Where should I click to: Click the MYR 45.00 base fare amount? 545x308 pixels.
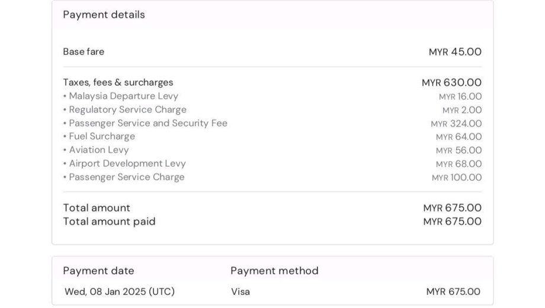point(455,52)
